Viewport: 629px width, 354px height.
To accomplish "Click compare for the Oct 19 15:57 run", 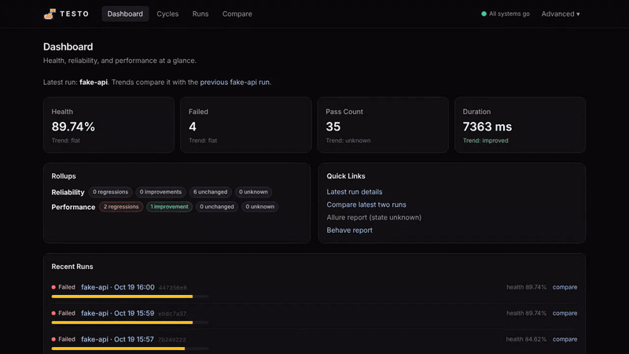I will [565, 339].
